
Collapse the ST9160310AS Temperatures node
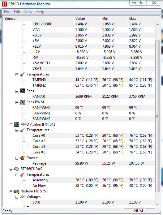[17, 175]
